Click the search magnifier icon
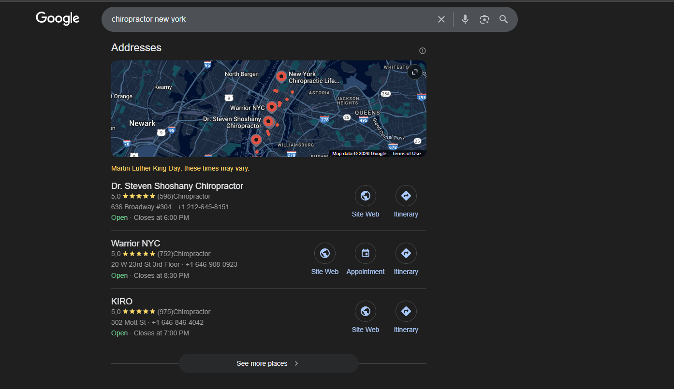Screen dimensions: 674x389 503,19
